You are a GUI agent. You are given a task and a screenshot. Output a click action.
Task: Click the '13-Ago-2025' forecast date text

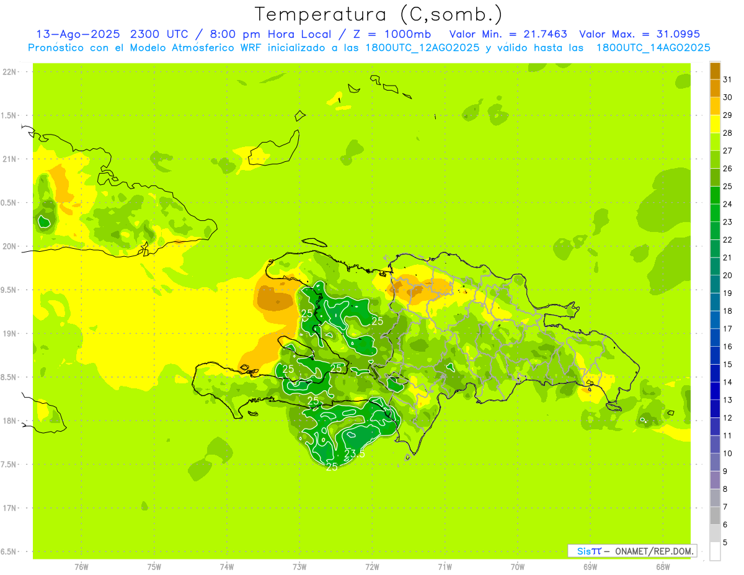(x=77, y=34)
